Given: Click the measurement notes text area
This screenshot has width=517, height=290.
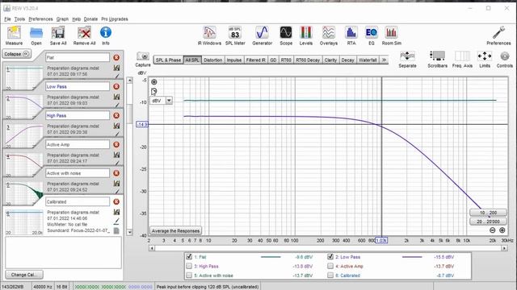Looking at the screenshot, I should [63, 252].
